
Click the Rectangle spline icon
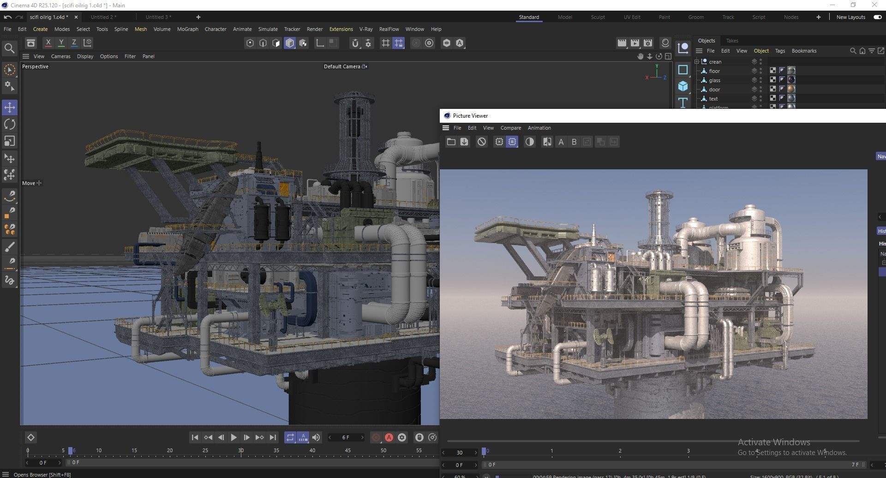point(683,70)
